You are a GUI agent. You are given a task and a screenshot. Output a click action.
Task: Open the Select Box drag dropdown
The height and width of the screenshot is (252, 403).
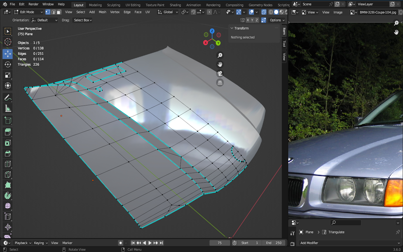click(83, 20)
